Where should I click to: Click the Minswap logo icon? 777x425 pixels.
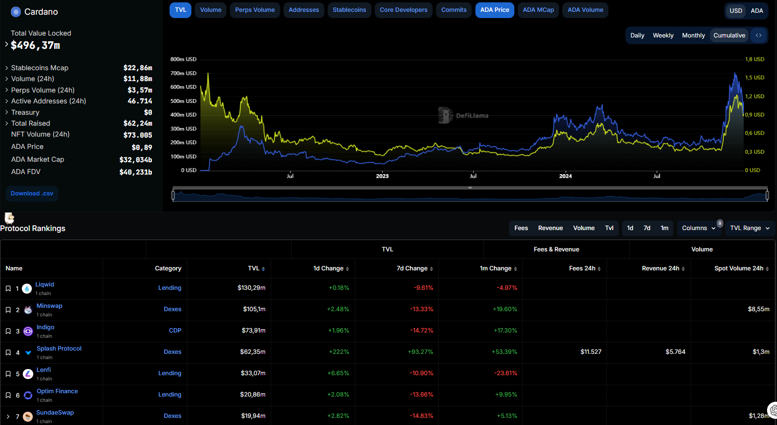click(28, 310)
